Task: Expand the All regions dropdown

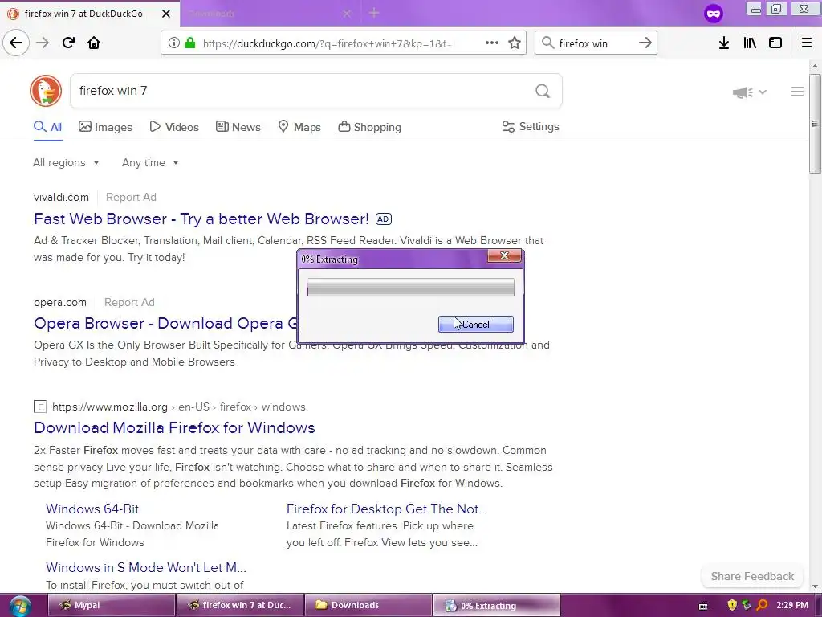Action: [x=66, y=162]
